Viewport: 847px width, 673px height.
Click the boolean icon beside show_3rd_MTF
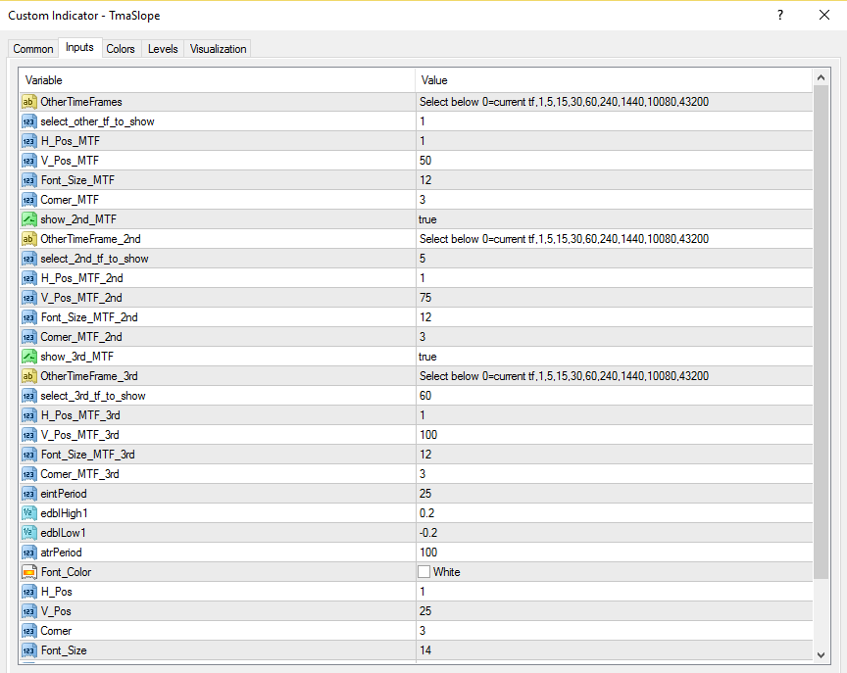tap(28, 357)
